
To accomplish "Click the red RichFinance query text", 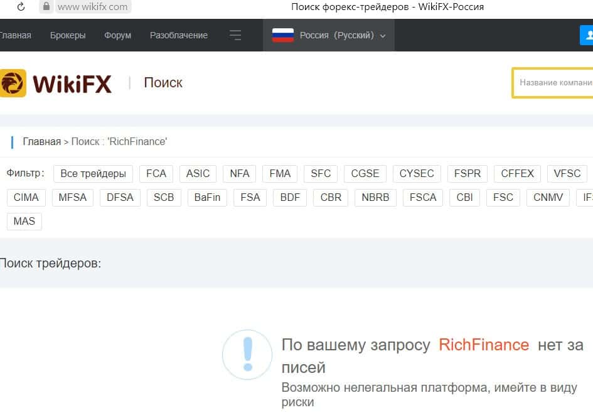I will pos(484,345).
